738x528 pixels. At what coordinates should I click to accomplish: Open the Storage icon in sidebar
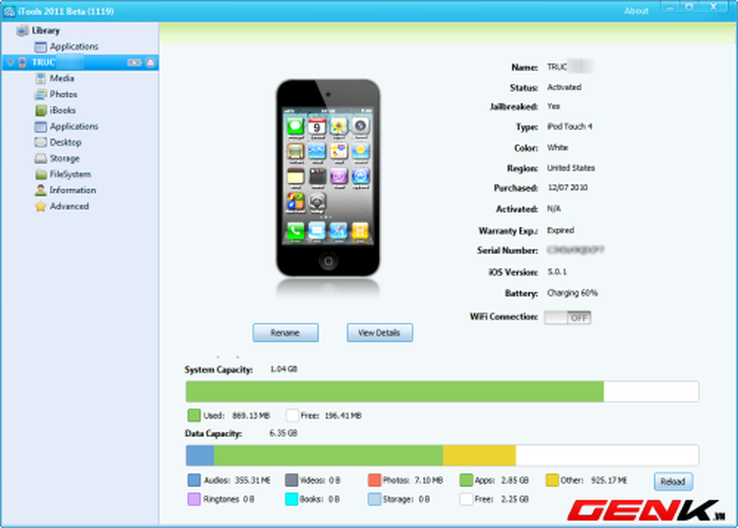click(41, 159)
